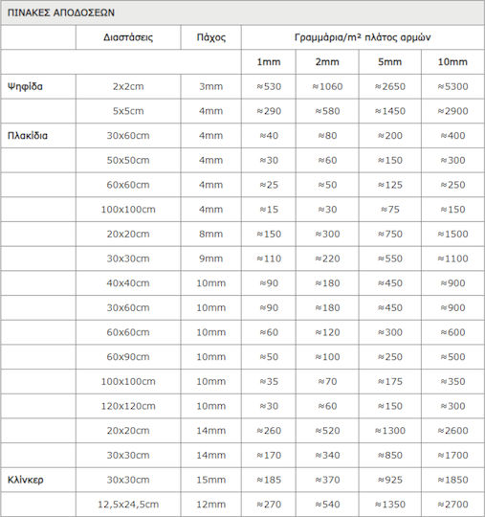This screenshot has width=485, height=517.
Task: Click the ≈1060 value cell
Action: [x=327, y=87]
